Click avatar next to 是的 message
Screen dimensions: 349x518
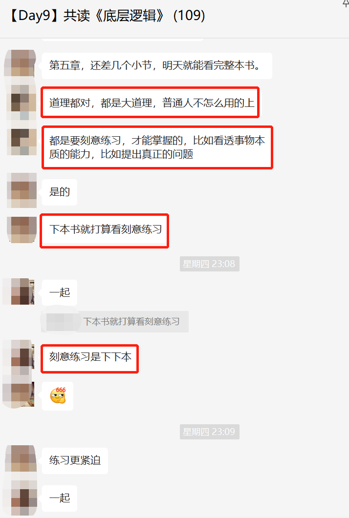coord(22,190)
